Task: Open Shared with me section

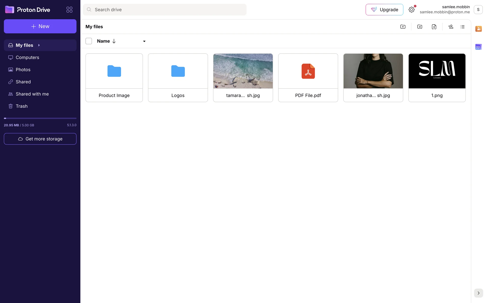Action: click(32, 94)
